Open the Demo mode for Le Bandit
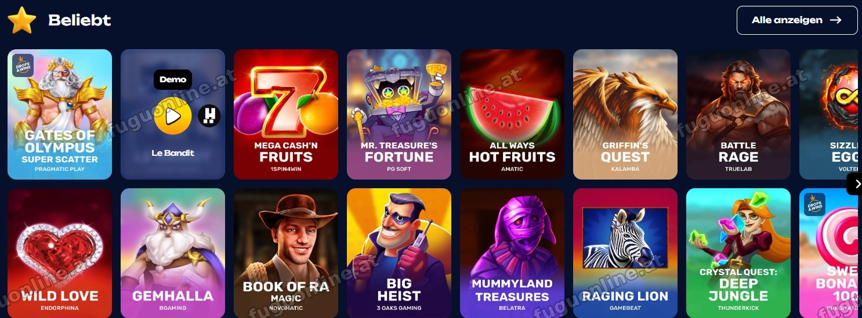Image resolution: width=862 pixels, height=318 pixels. 173,79
